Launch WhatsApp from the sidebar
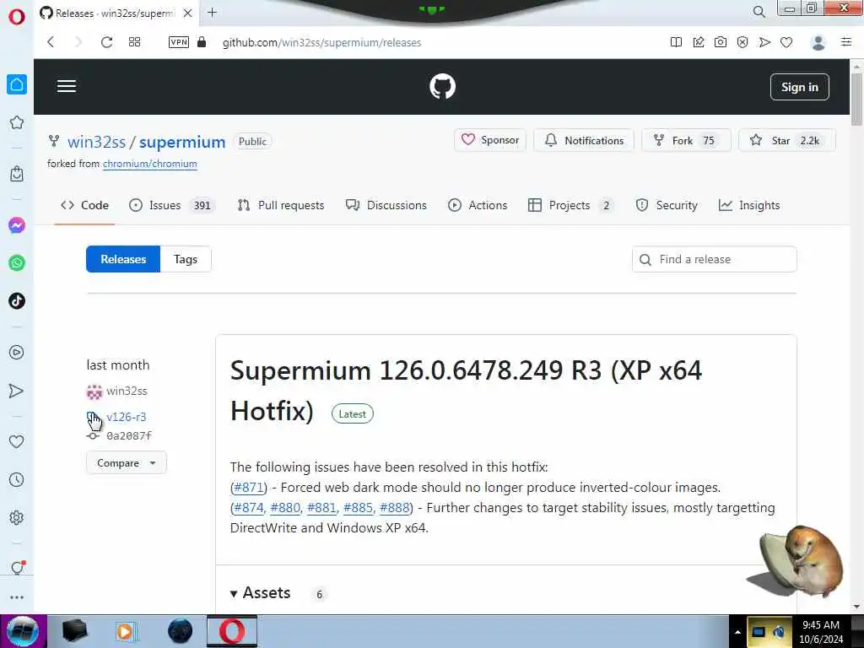Image resolution: width=864 pixels, height=648 pixels. [17, 263]
